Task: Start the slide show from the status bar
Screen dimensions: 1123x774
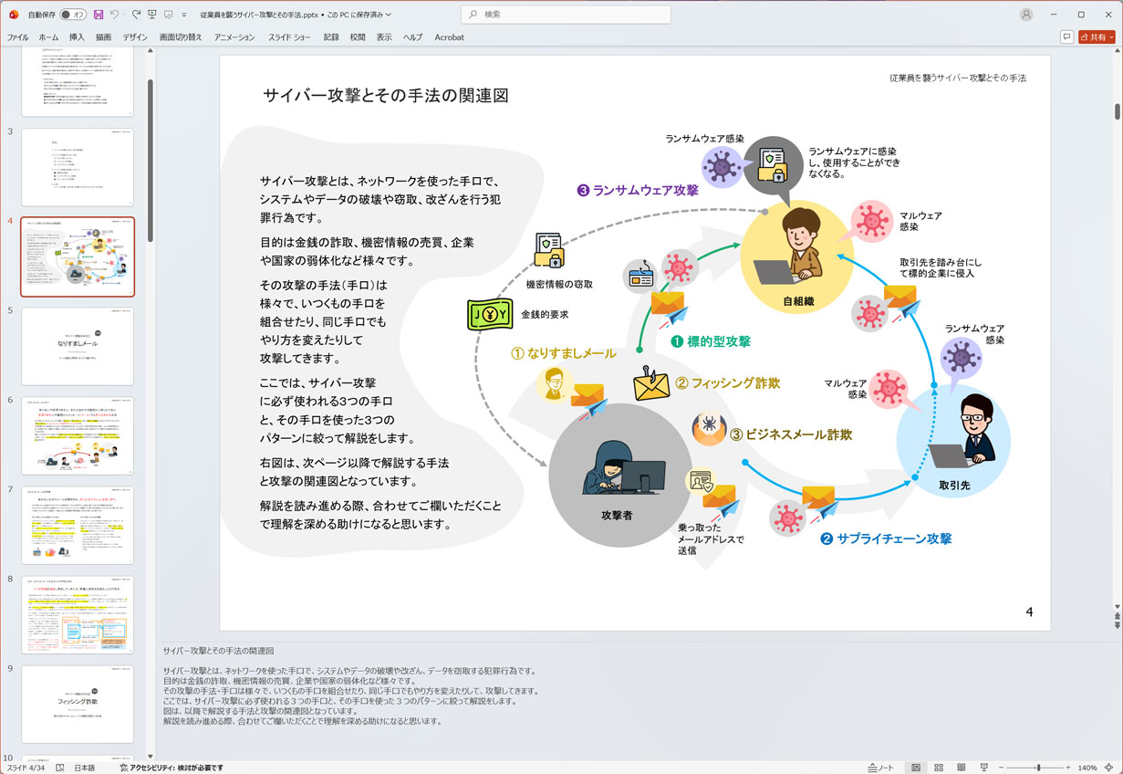Action: tap(984, 768)
